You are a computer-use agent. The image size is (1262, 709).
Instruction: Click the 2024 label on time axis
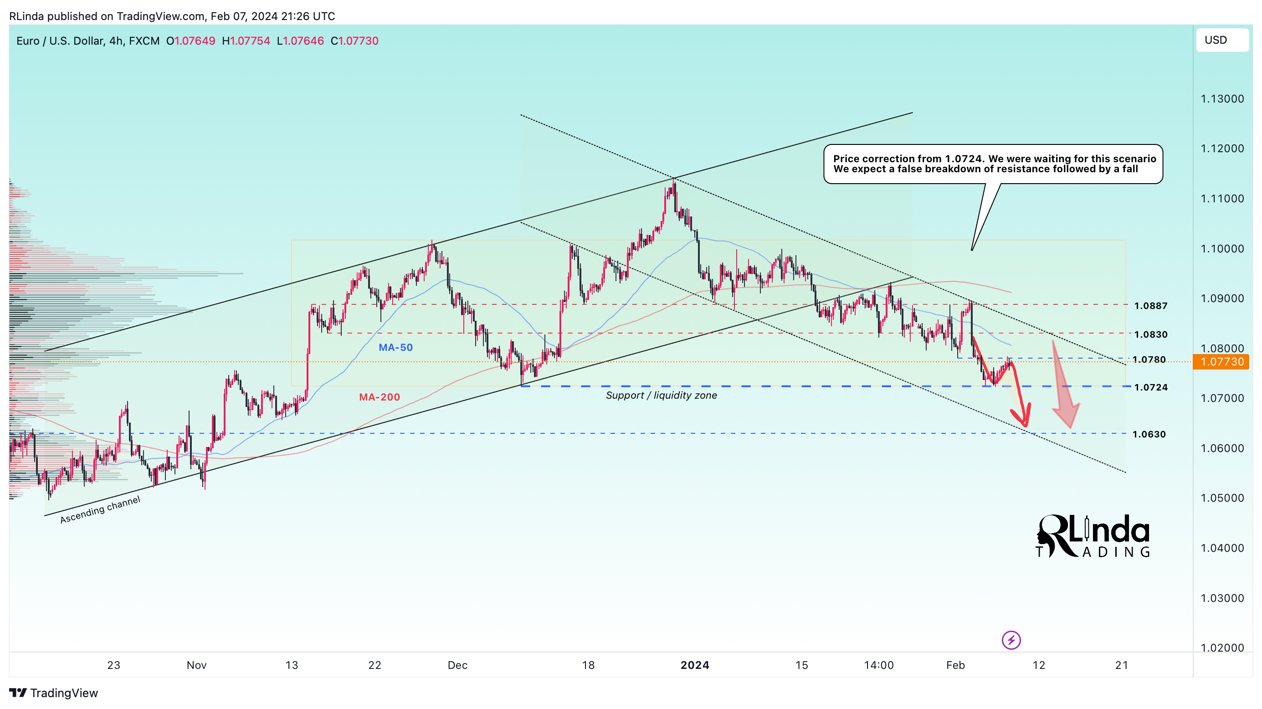(695, 665)
